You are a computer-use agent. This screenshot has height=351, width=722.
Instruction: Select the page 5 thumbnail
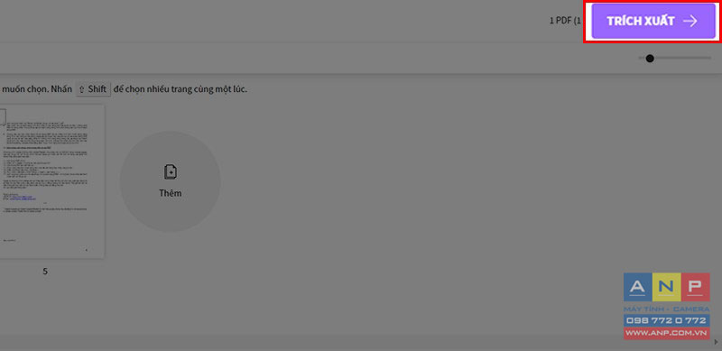coord(52,181)
